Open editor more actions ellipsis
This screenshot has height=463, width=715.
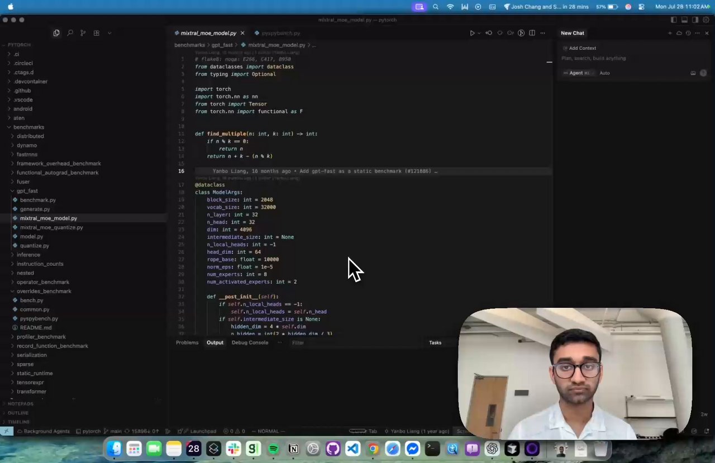point(542,33)
